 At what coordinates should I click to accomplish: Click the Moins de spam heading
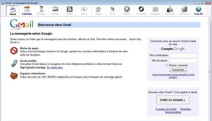(x=29, y=48)
